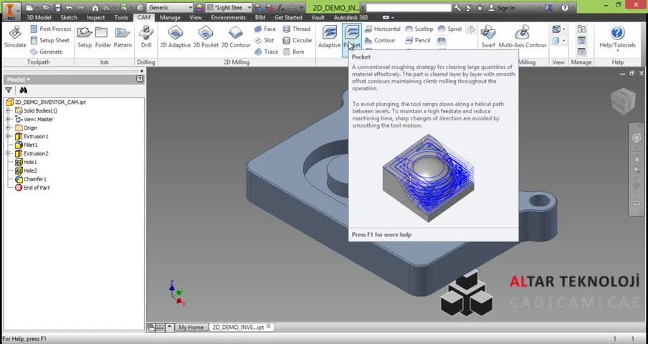Click the Undo arrow in quick access toolbar

69,7
